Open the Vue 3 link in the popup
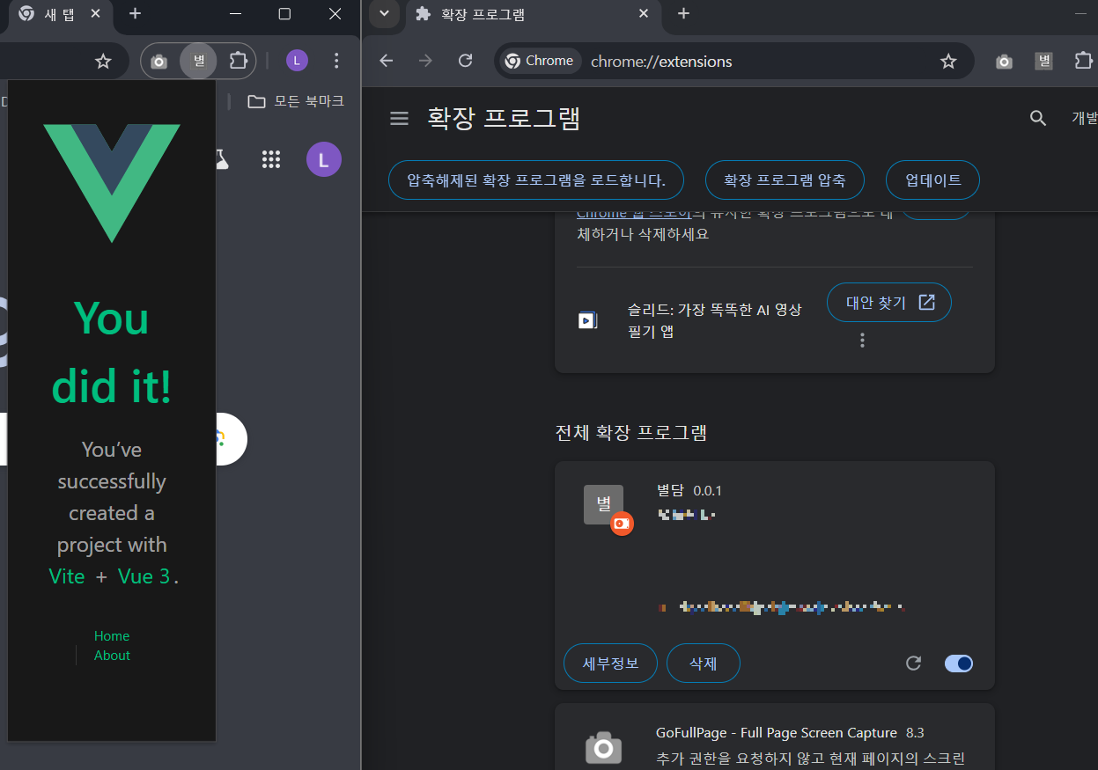The image size is (1098, 770). coord(144,576)
